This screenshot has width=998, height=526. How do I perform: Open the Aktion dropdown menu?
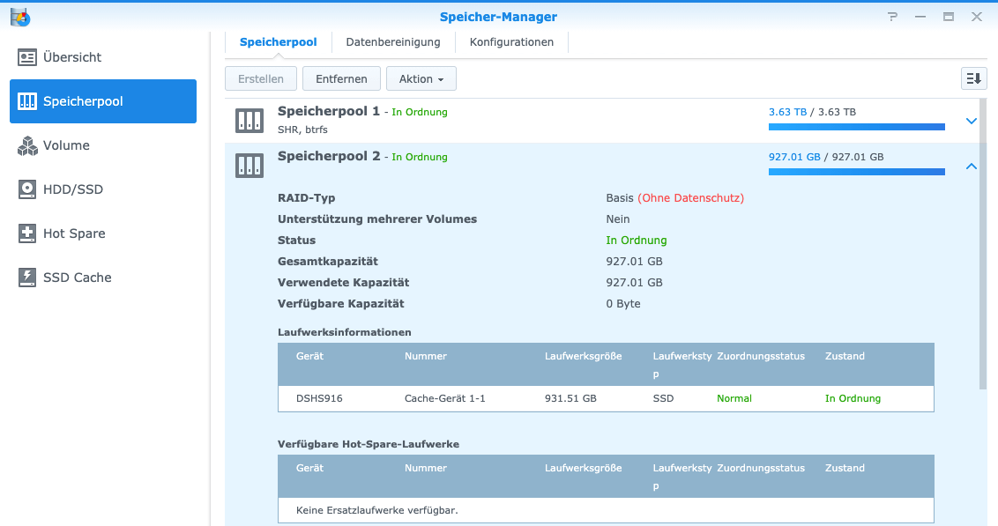(x=421, y=79)
